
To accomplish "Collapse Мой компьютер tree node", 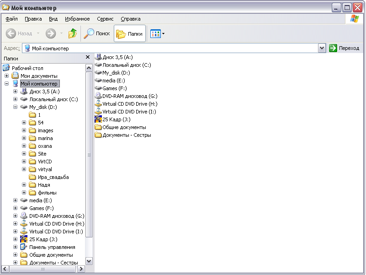I will 6,83.
